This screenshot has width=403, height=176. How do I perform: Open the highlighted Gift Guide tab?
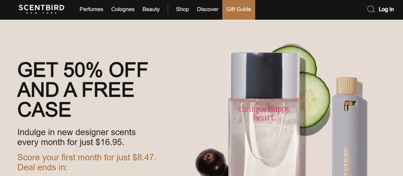click(238, 9)
